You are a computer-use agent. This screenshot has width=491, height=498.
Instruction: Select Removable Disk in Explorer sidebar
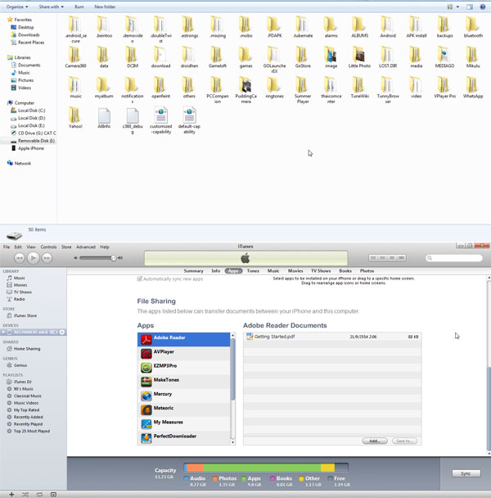pyautogui.click(x=33, y=141)
